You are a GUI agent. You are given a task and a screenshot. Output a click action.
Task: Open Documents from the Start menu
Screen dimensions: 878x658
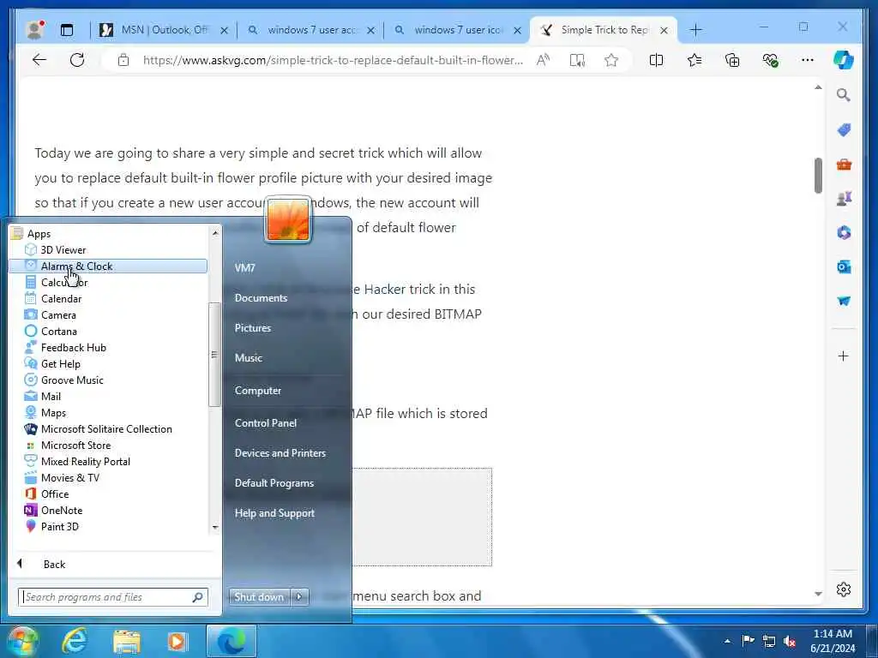[261, 297]
